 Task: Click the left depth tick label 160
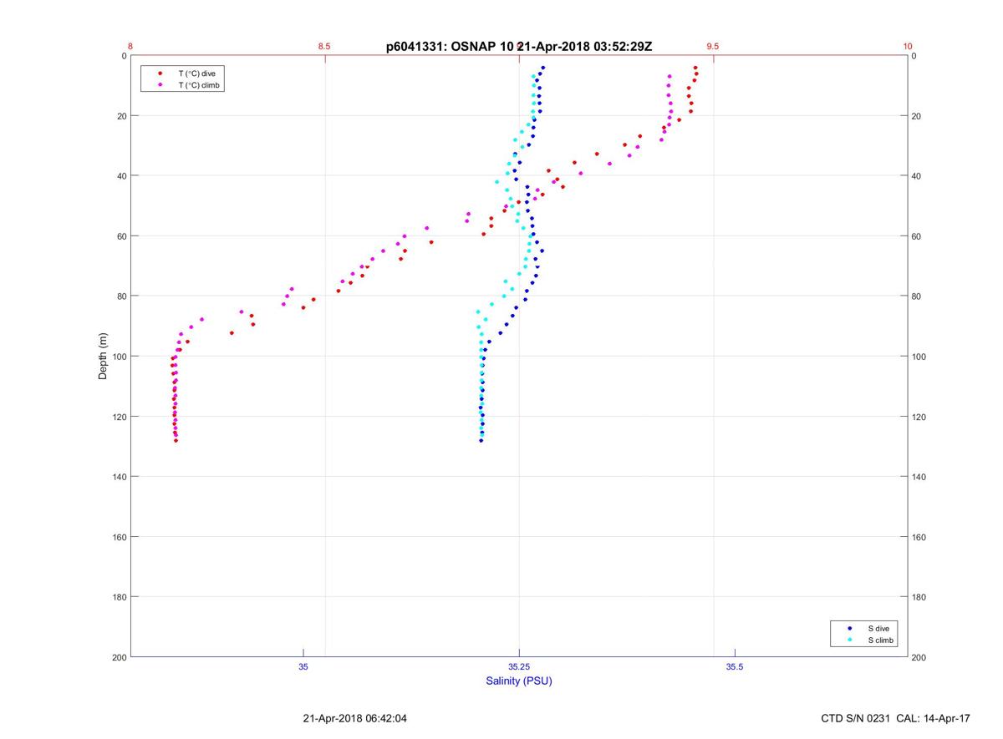tap(119, 537)
